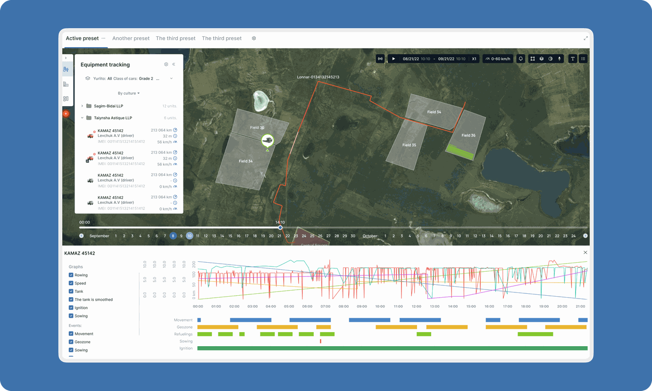
Task: Play the track history playback
Action: [393, 59]
